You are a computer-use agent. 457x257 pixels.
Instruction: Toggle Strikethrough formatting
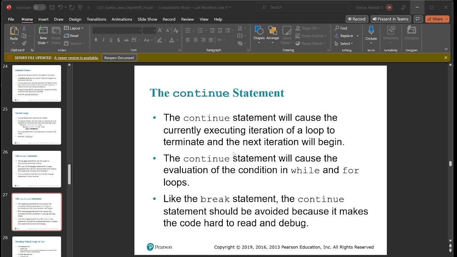[127, 40]
